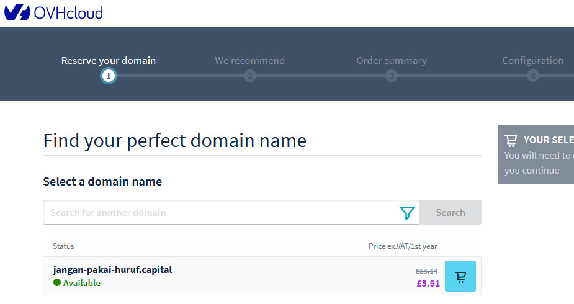
Task: Select step 4 circle in progress bar
Action: point(532,76)
